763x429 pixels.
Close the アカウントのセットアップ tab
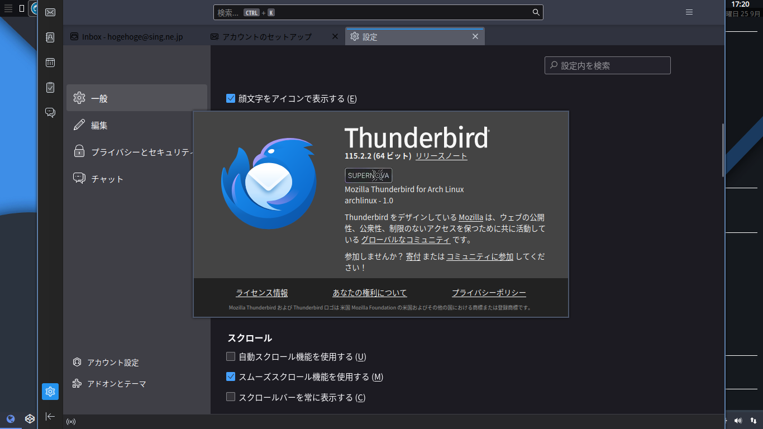pyautogui.click(x=335, y=36)
